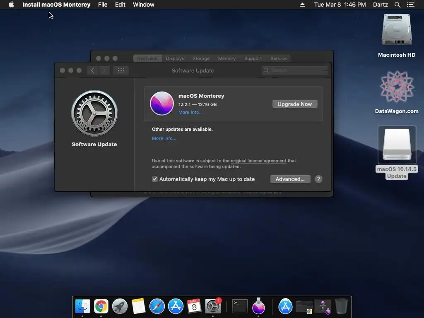
Task: Open the Dartz user menu
Action: click(381, 5)
